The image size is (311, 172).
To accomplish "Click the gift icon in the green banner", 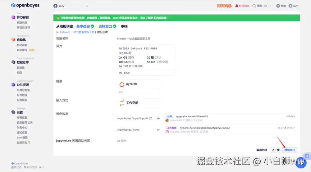I will [x=58, y=18].
